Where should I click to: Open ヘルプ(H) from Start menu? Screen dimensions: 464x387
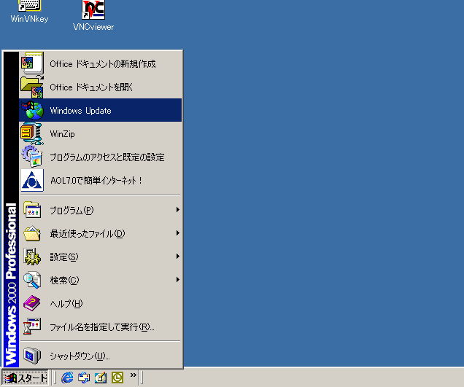101,304
